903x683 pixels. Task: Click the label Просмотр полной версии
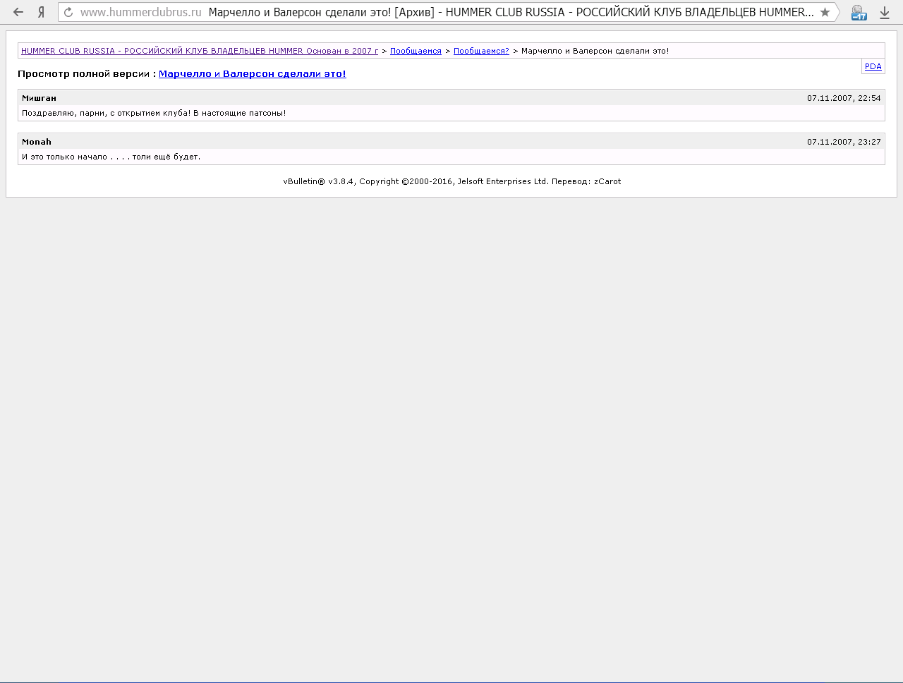coord(84,73)
